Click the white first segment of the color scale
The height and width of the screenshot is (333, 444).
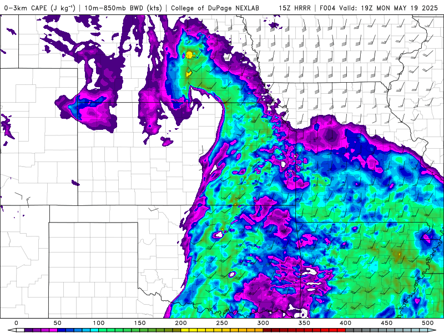tap(21, 330)
